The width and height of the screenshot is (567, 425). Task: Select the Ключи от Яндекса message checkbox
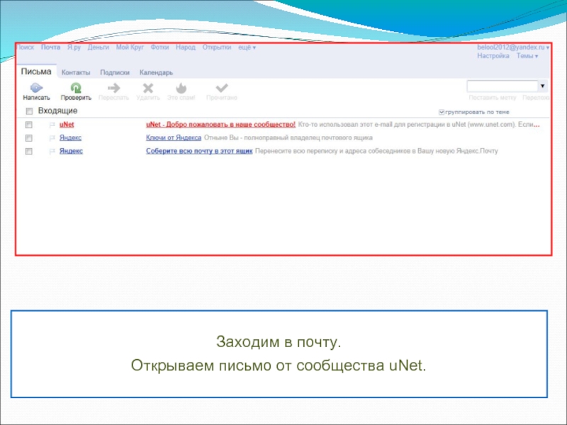28,138
